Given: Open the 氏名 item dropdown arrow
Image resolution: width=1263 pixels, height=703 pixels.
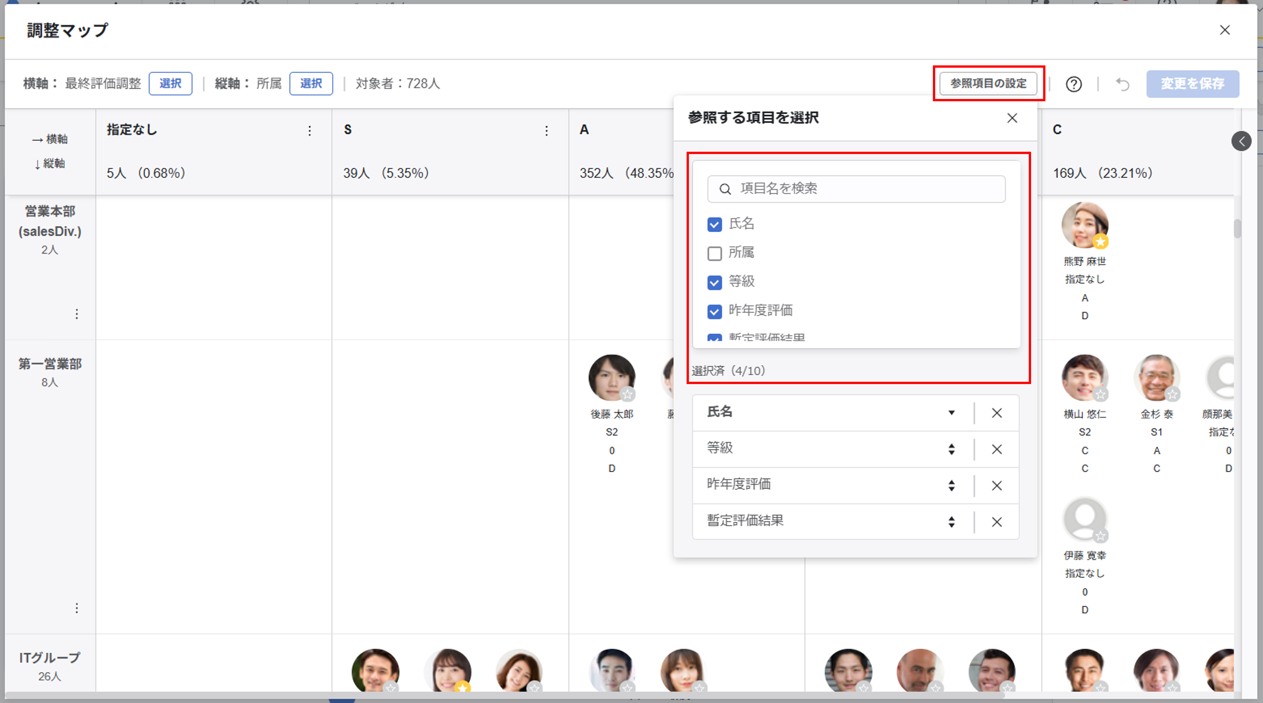Looking at the screenshot, I should (x=951, y=412).
